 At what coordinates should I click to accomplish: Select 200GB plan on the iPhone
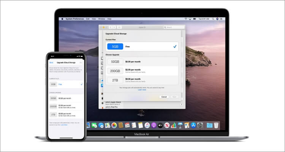click(x=66, y=106)
